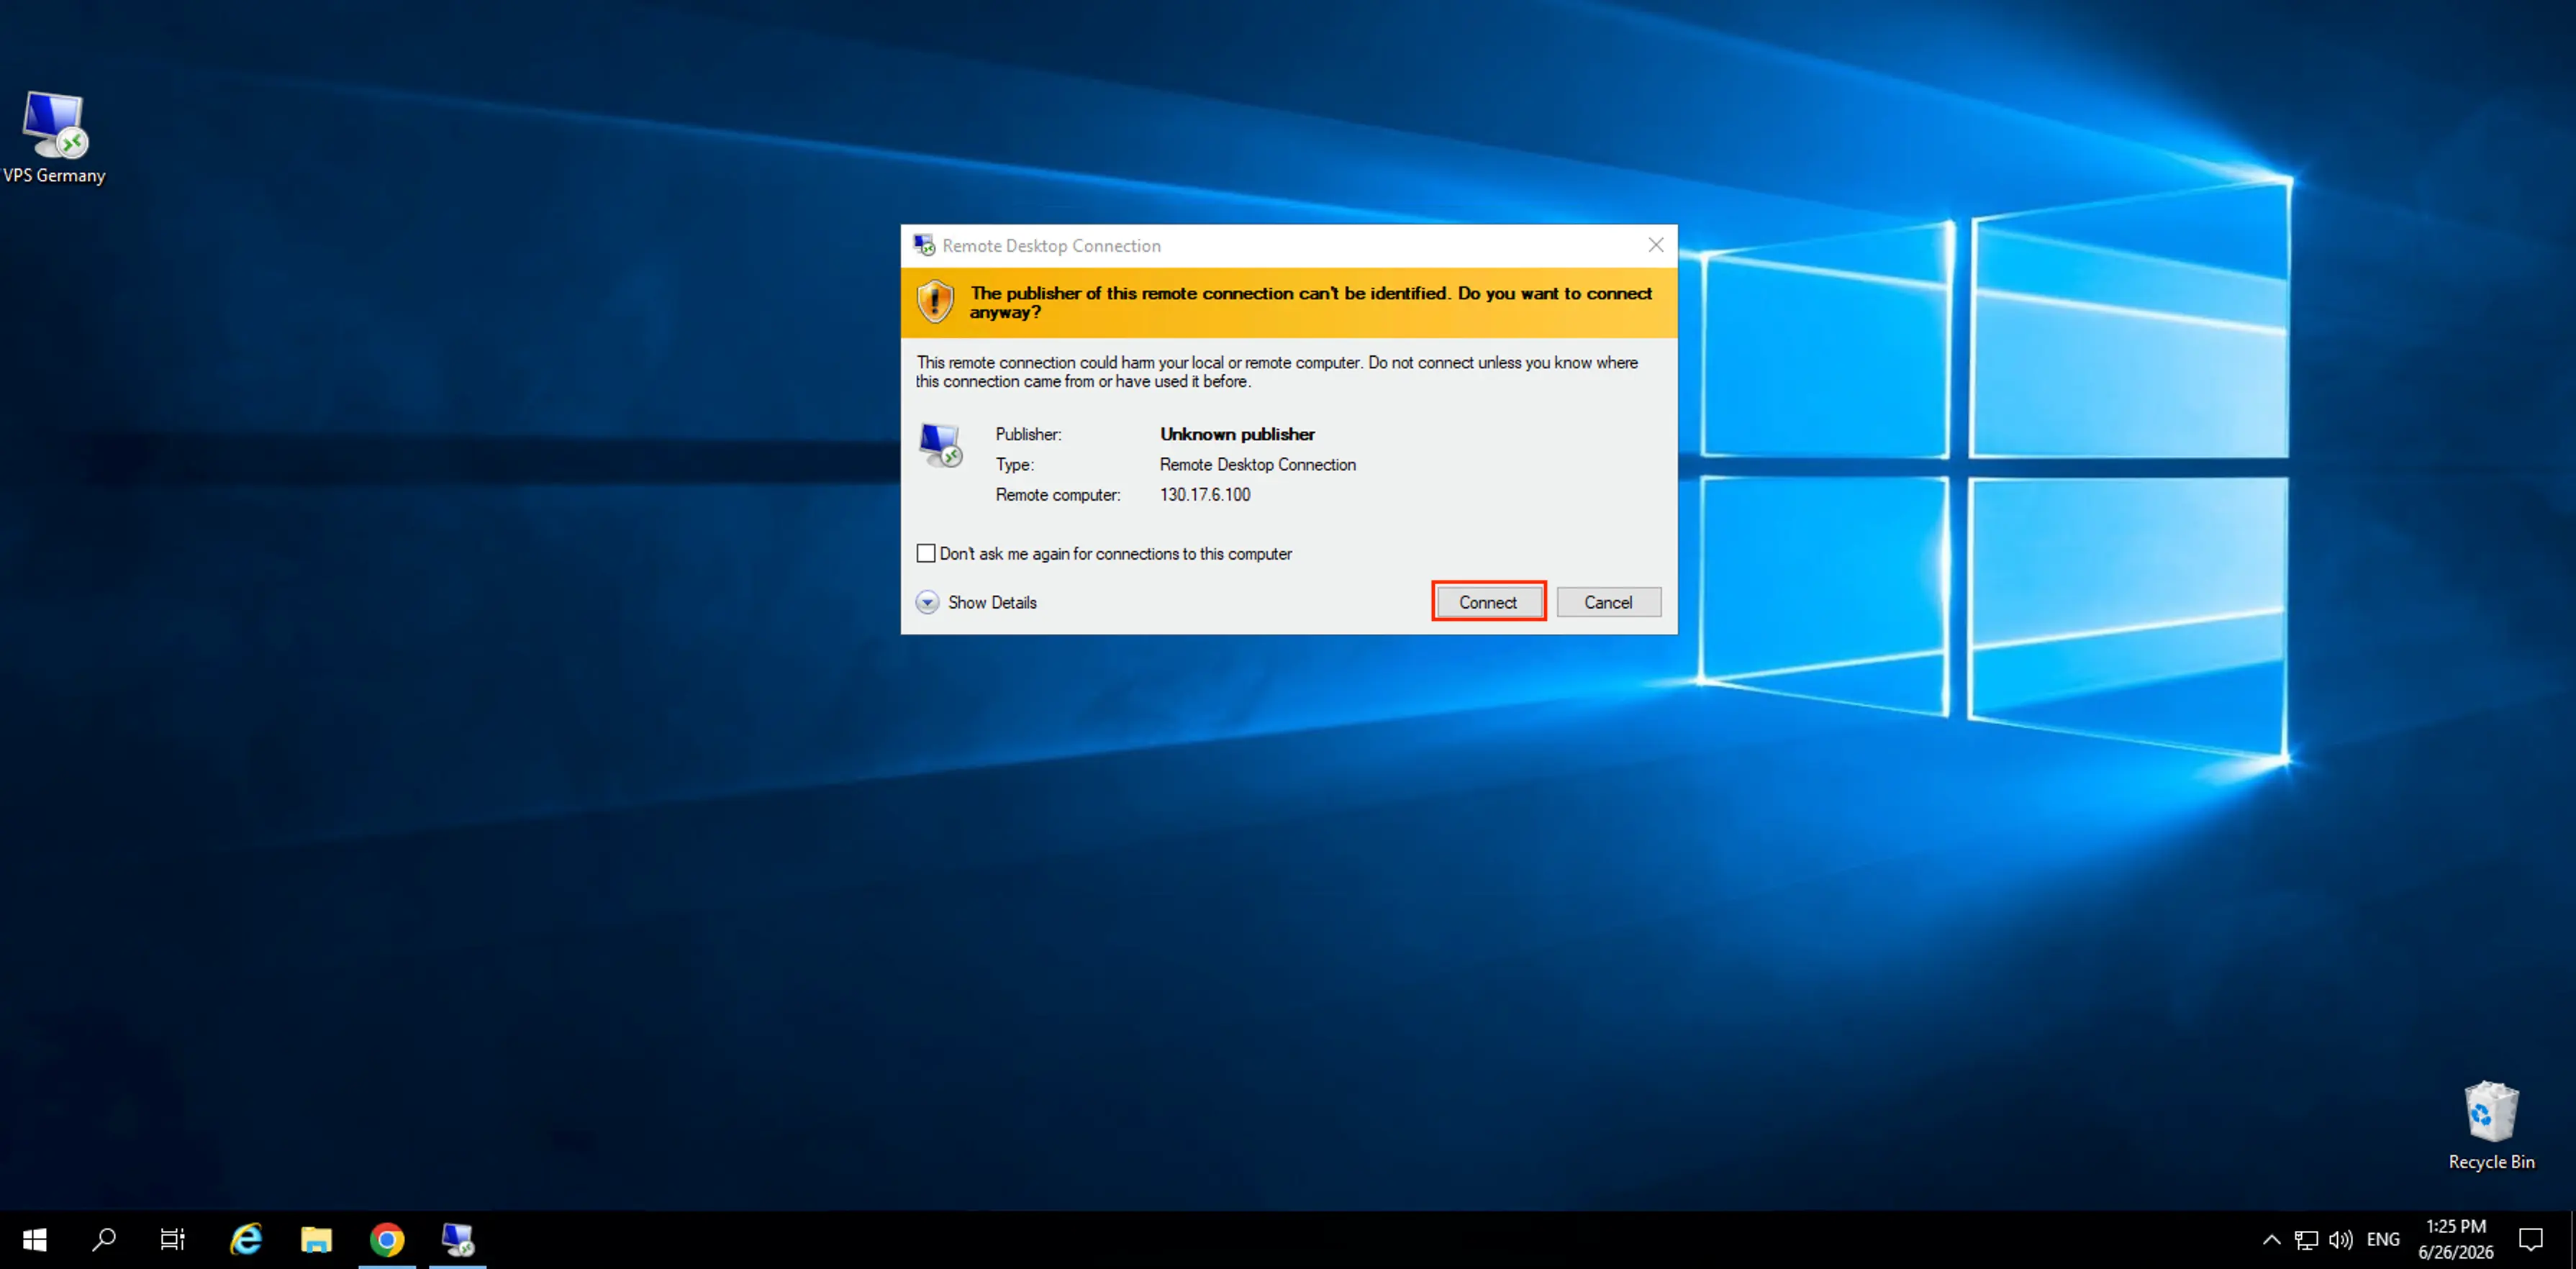Click the taskbar search magnifier
2576x1269 pixels.
pos(104,1240)
